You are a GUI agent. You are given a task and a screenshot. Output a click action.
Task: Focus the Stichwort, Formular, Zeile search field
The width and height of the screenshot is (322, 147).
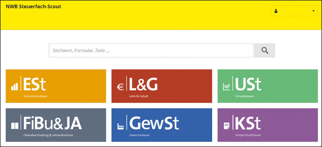pos(151,51)
